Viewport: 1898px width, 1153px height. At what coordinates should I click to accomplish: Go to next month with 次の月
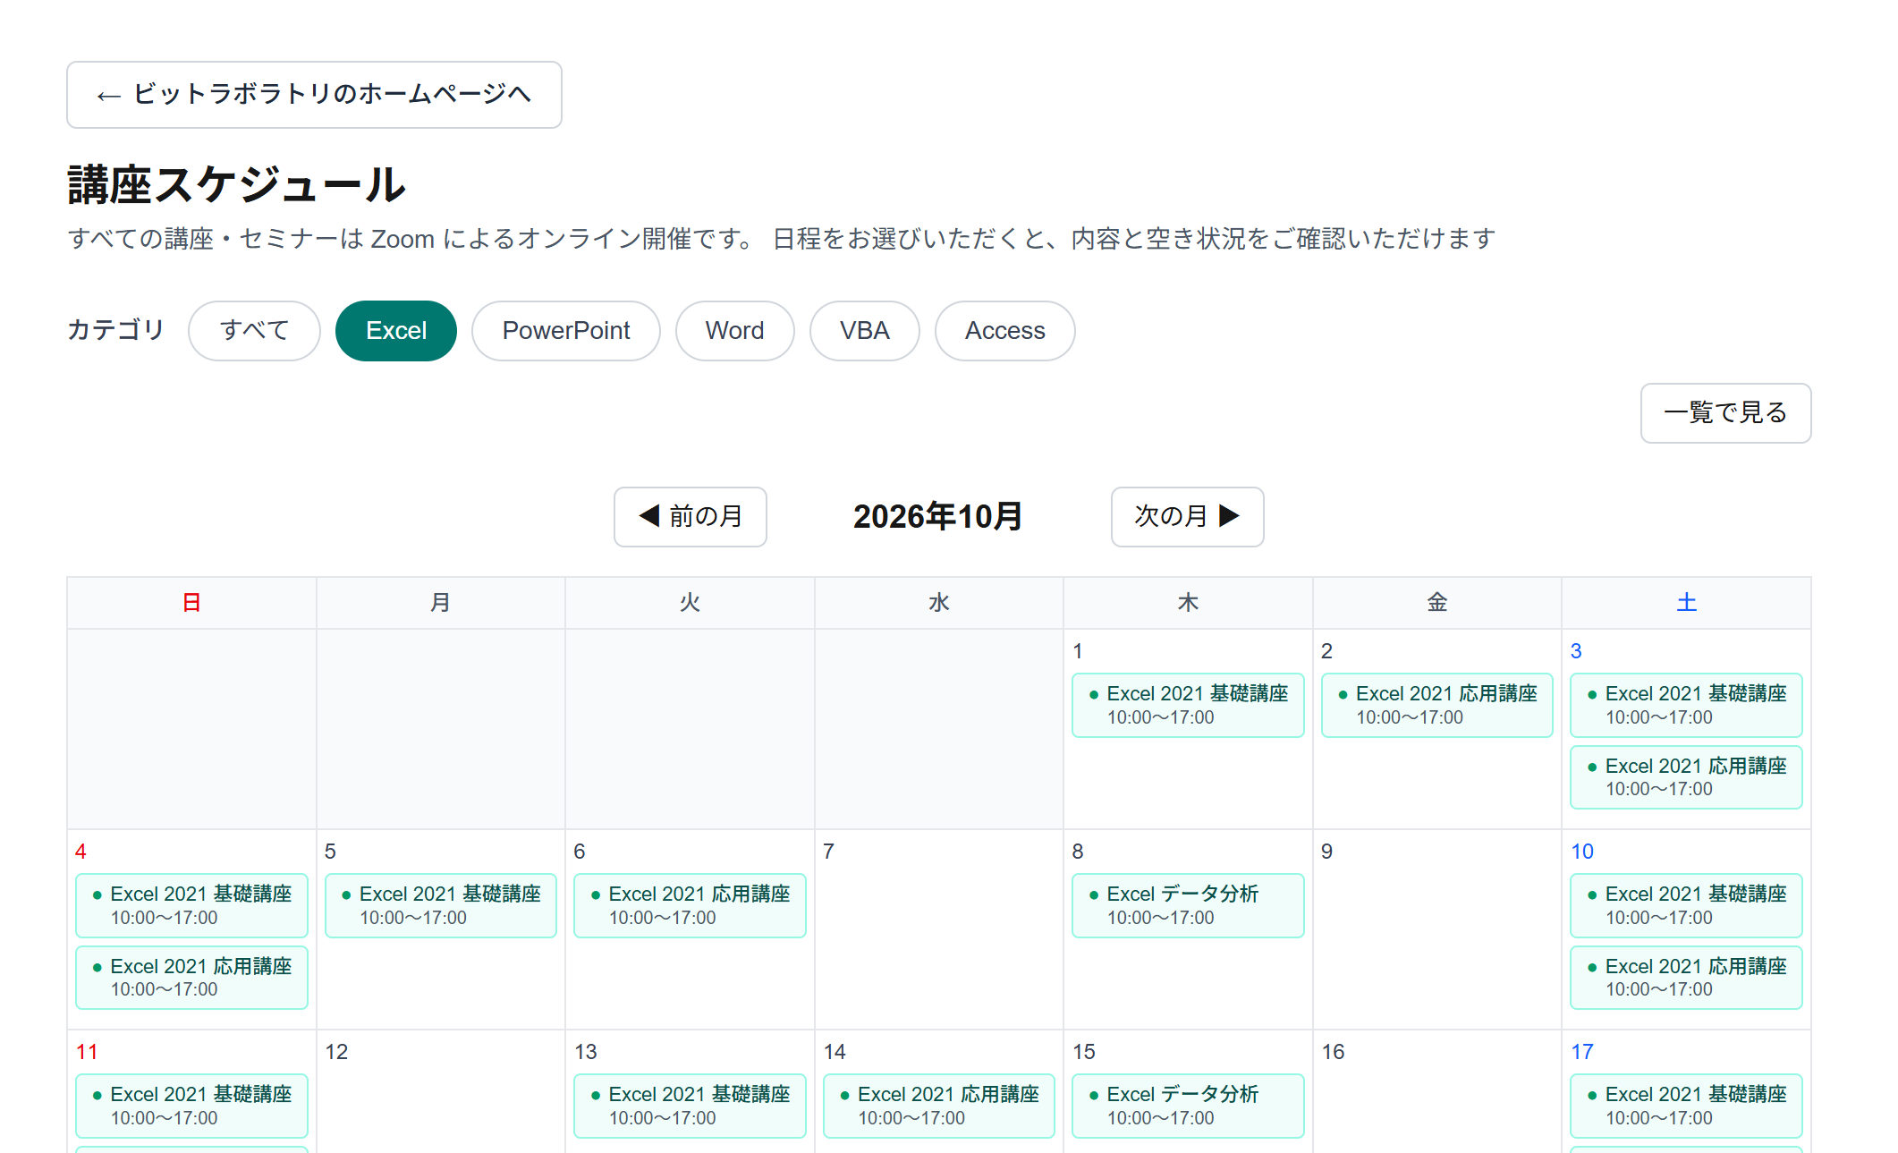coord(1187,517)
